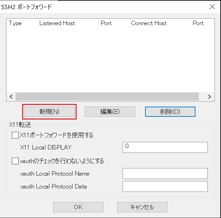Click the list's left scroll arrow
221x218 pixels.
click(11, 96)
